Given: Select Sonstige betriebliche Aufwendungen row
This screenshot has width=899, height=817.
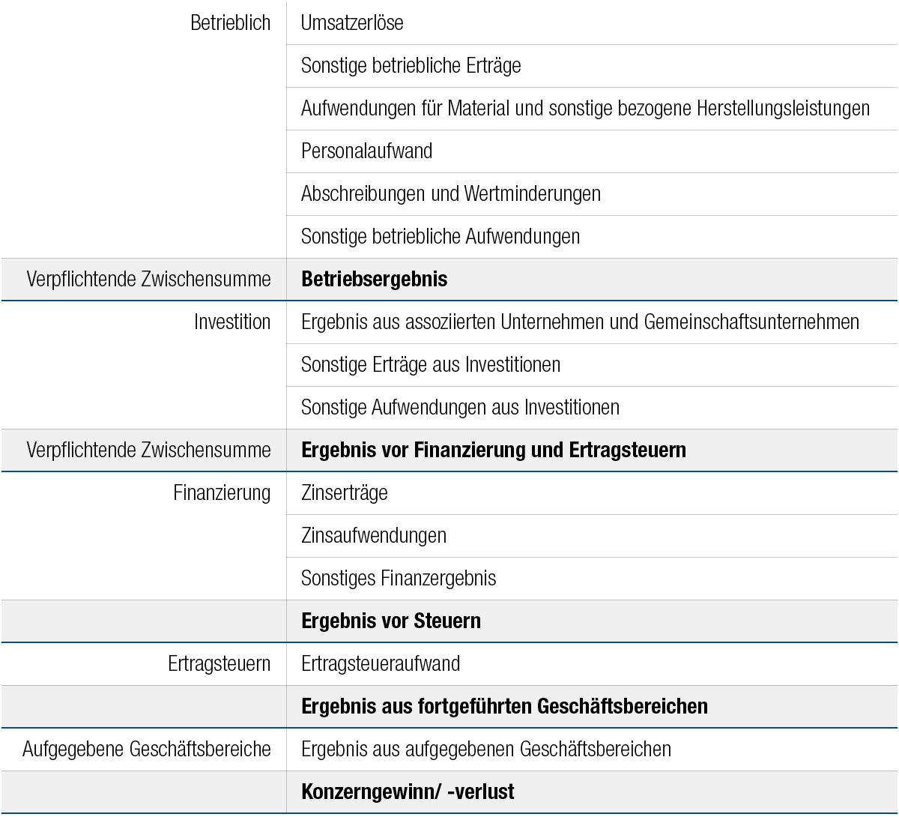Looking at the screenshot, I should pos(440,237).
